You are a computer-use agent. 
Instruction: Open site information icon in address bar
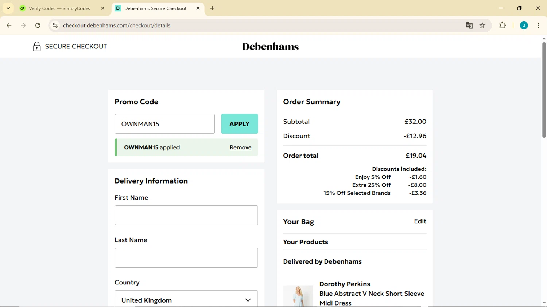[55, 25]
